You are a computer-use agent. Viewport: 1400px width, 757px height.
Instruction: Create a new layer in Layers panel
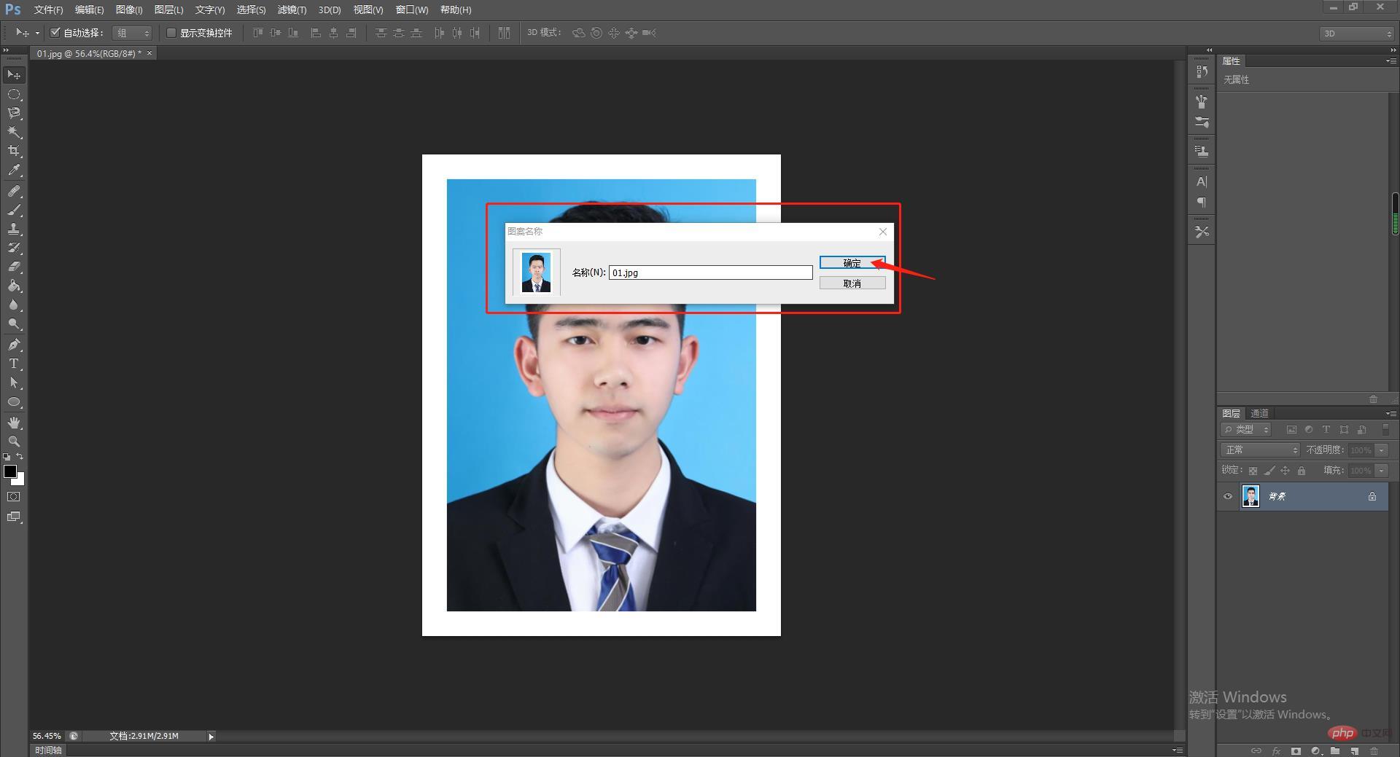tap(1354, 751)
